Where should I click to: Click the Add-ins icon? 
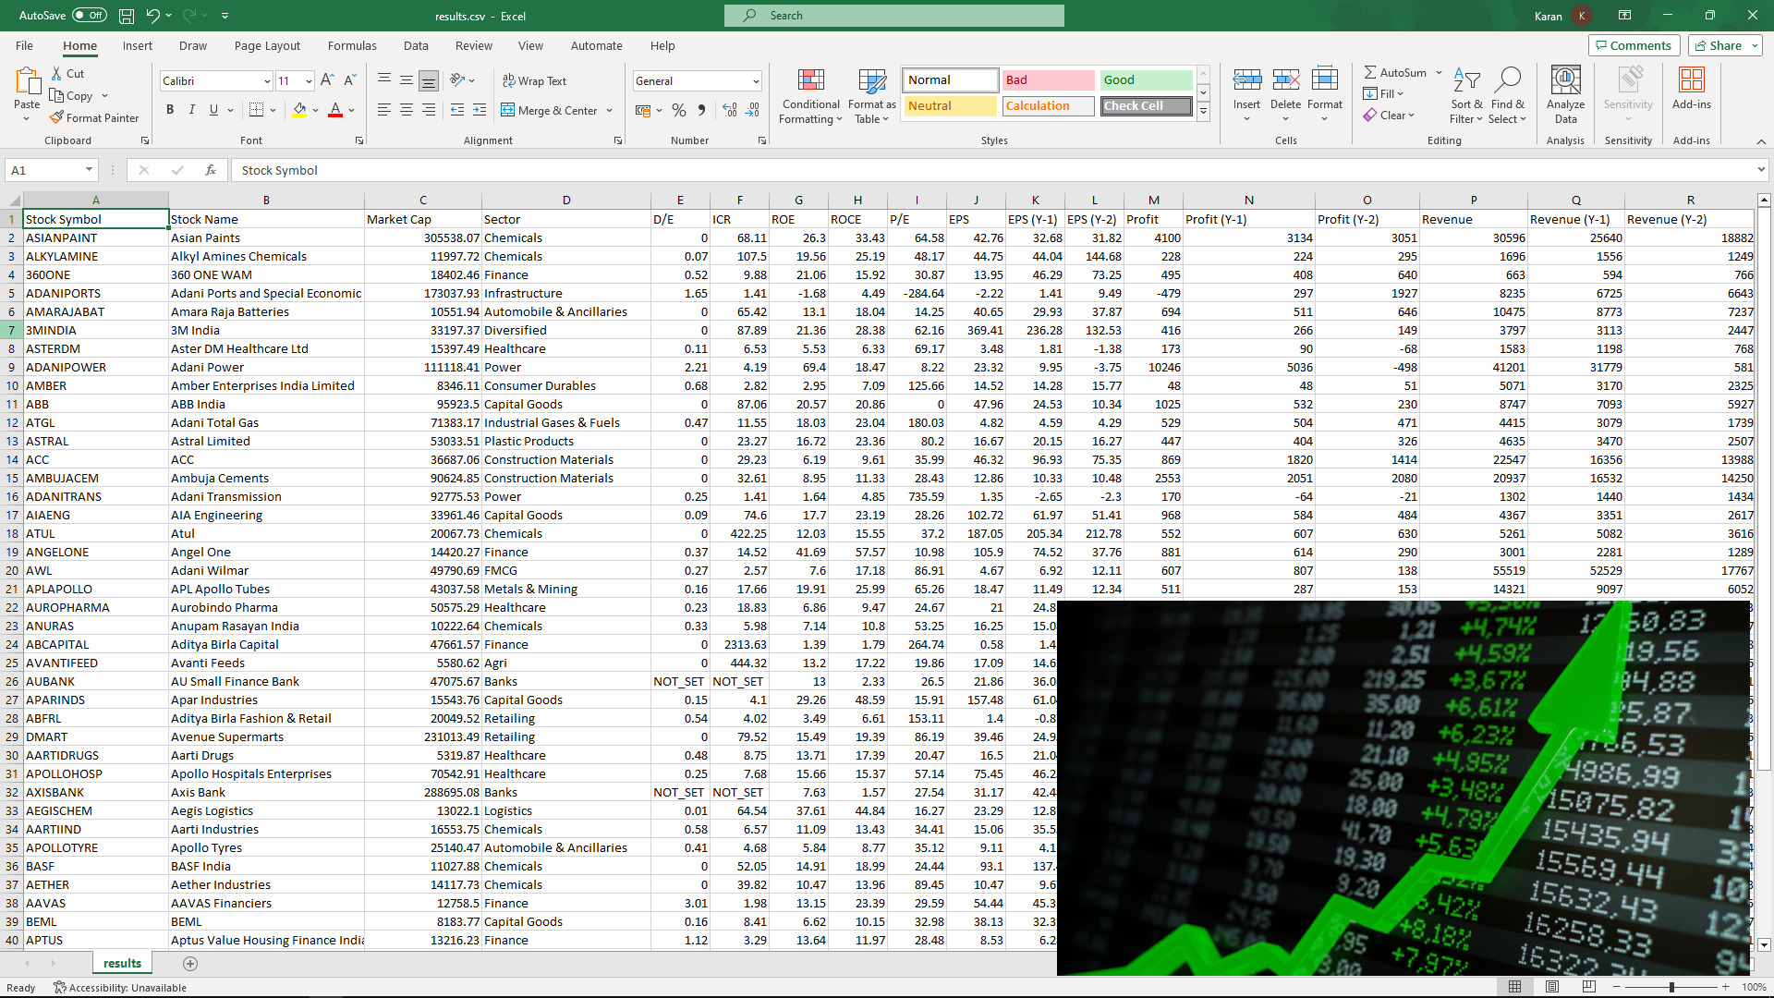click(x=1692, y=80)
